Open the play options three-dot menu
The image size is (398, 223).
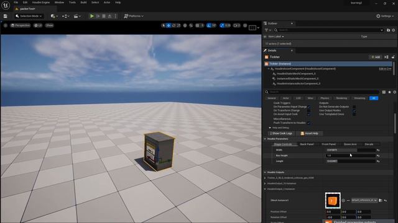click(116, 16)
